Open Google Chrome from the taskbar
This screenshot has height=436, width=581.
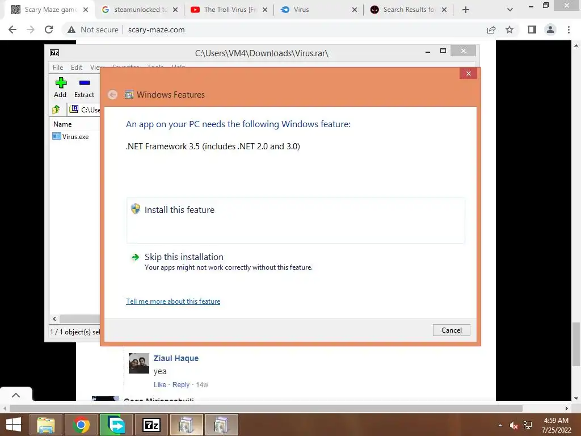[81, 425]
